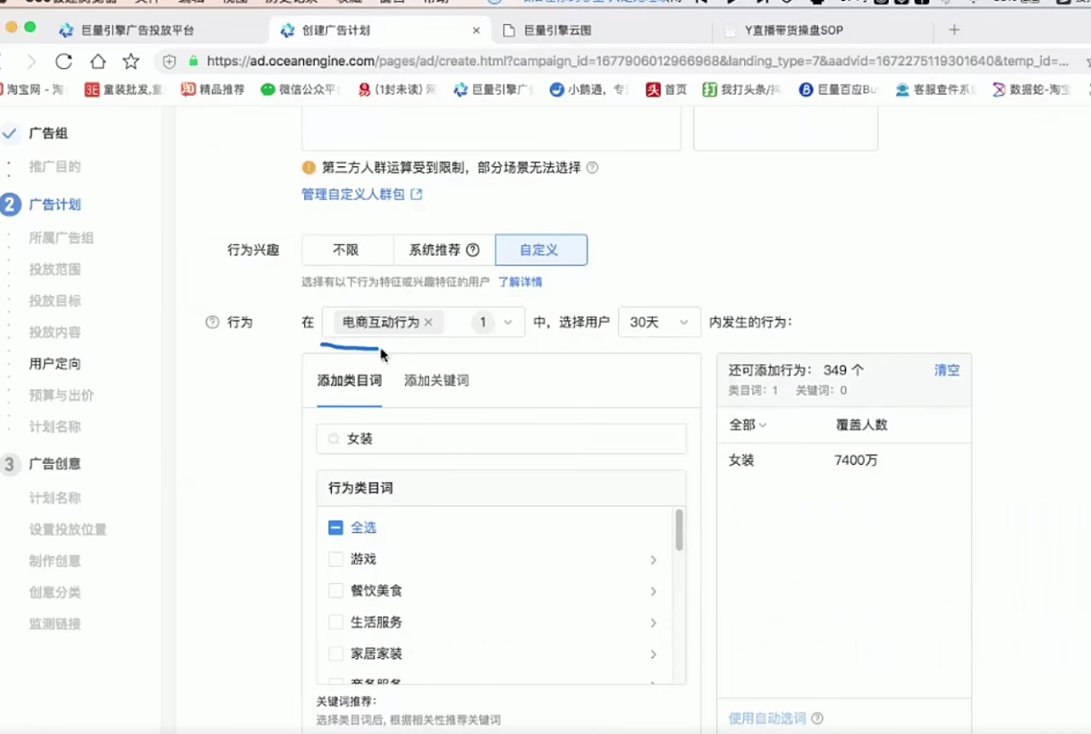Close the 创建广告计划 tab
Viewport: 1091px width, 734px height.
[476, 30]
